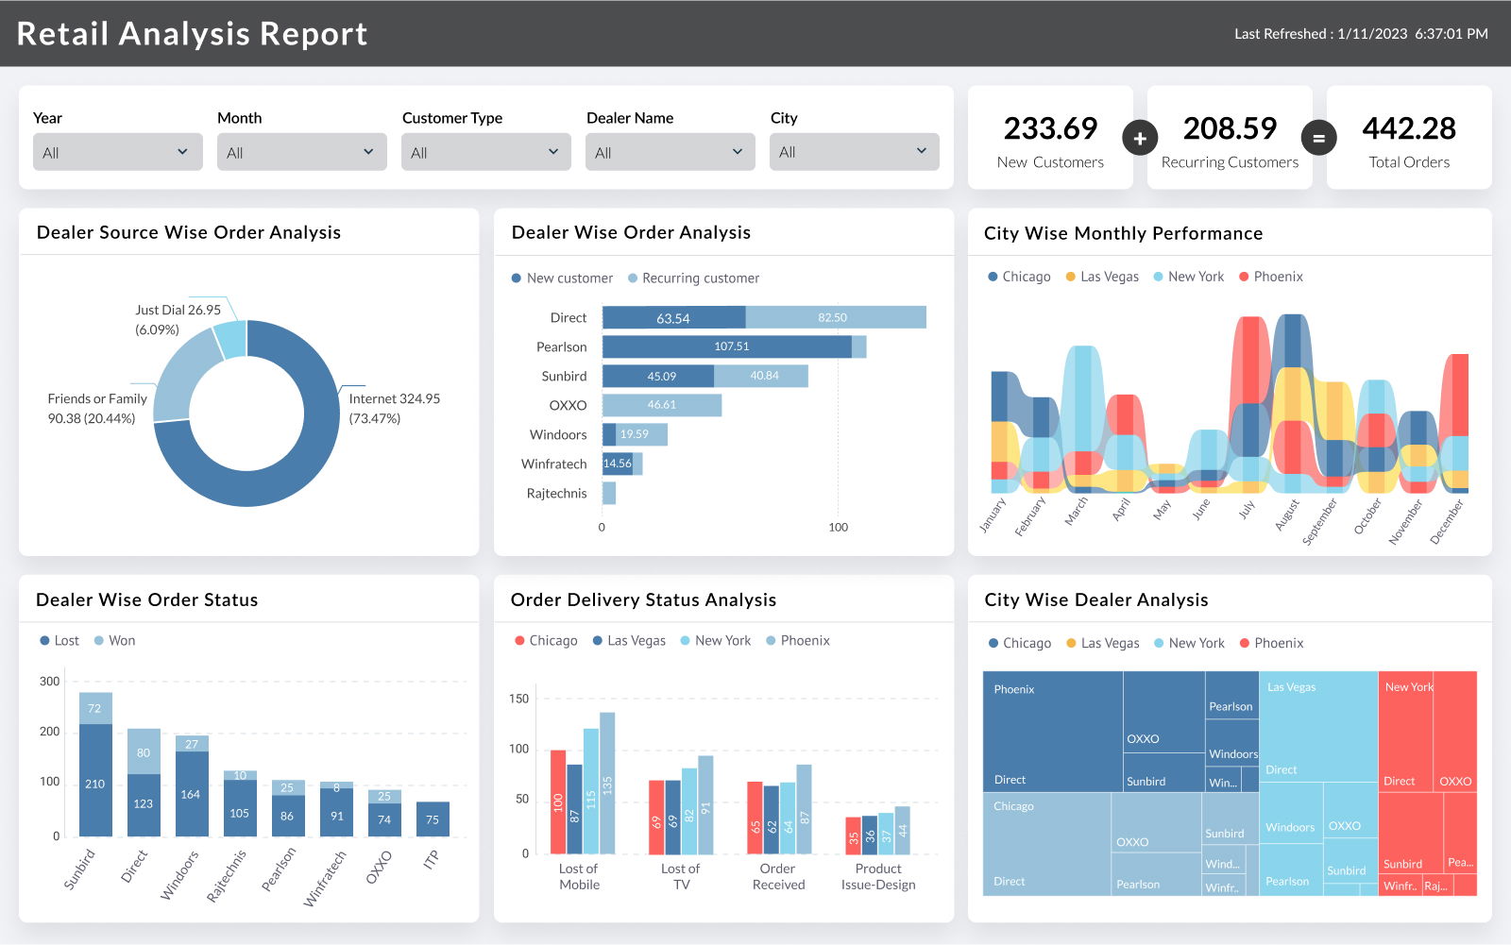
Task: Select the Phoenix Direct tile in the treemap
Action: click(1052, 732)
